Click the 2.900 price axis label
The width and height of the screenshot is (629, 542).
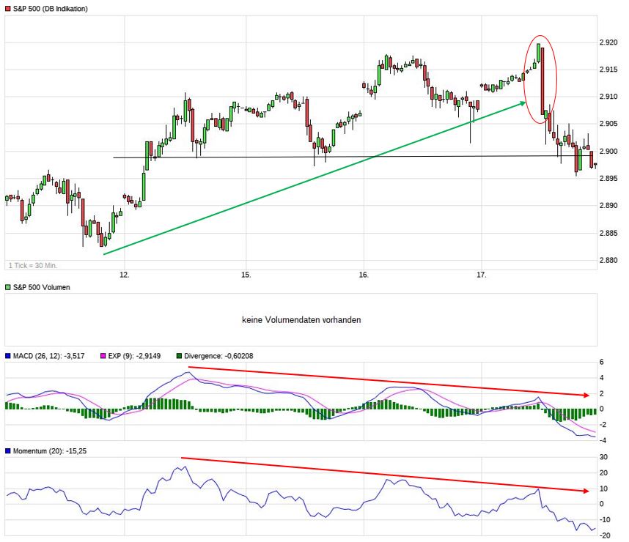(x=608, y=151)
